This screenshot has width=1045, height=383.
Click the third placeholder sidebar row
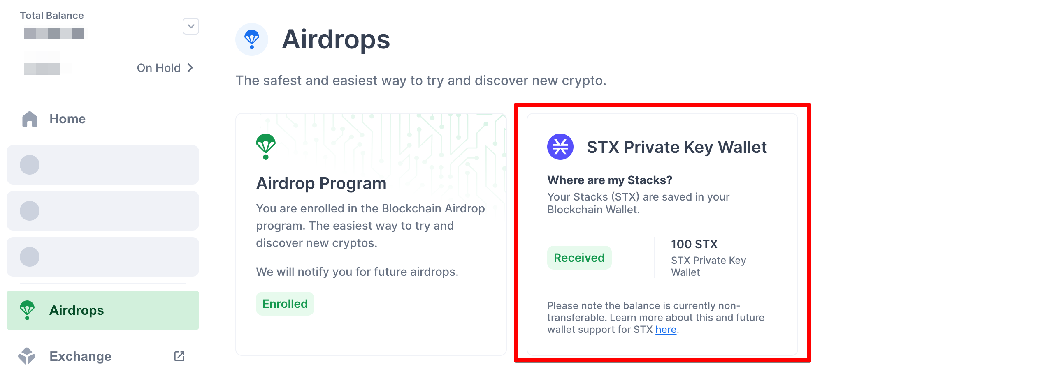point(103,257)
